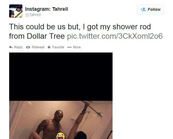Click the Retweet text label
Screen dimensions: 173x139
tap(38, 47)
